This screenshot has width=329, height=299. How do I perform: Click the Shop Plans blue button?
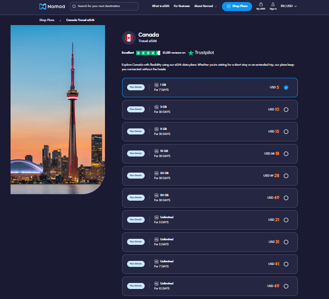pyautogui.click(x=237, y=7)
